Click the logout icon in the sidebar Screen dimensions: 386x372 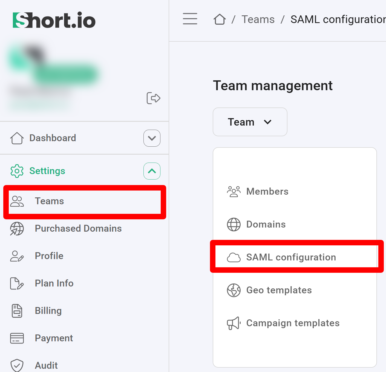pos(153,98)
